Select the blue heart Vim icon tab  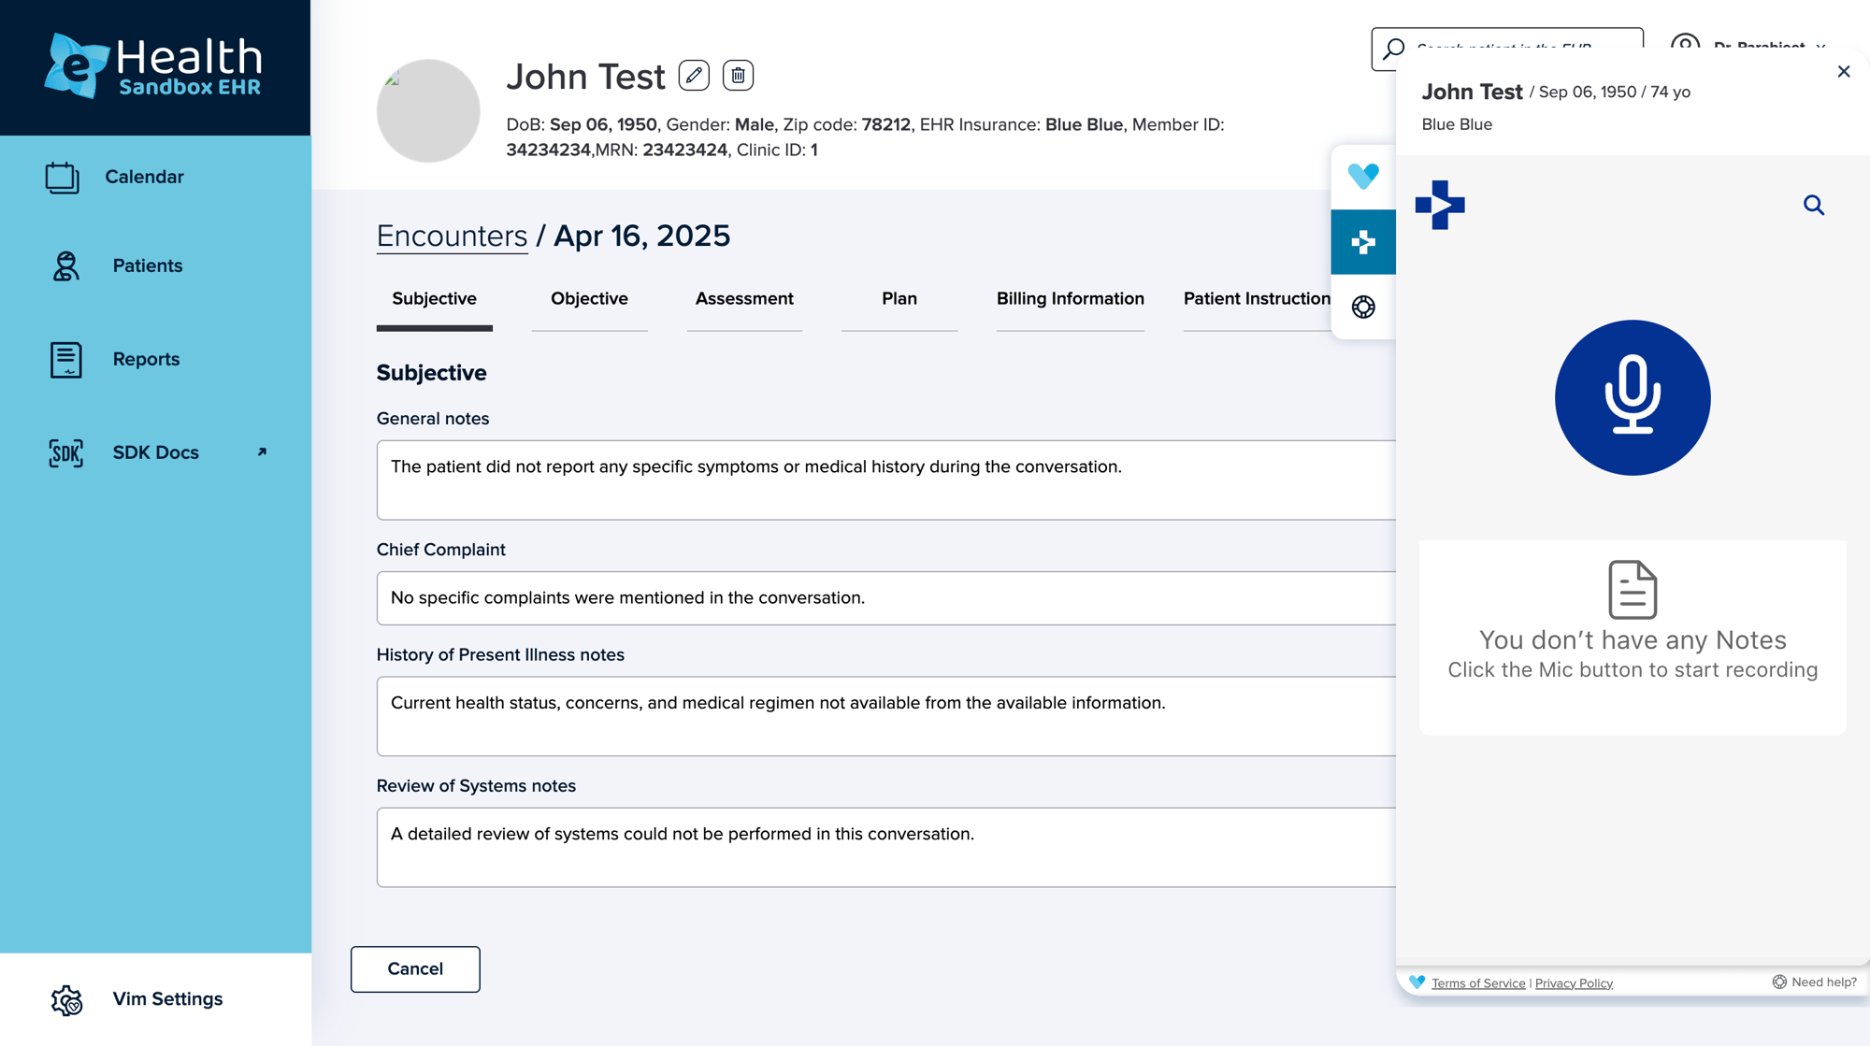coord(1363,176)
